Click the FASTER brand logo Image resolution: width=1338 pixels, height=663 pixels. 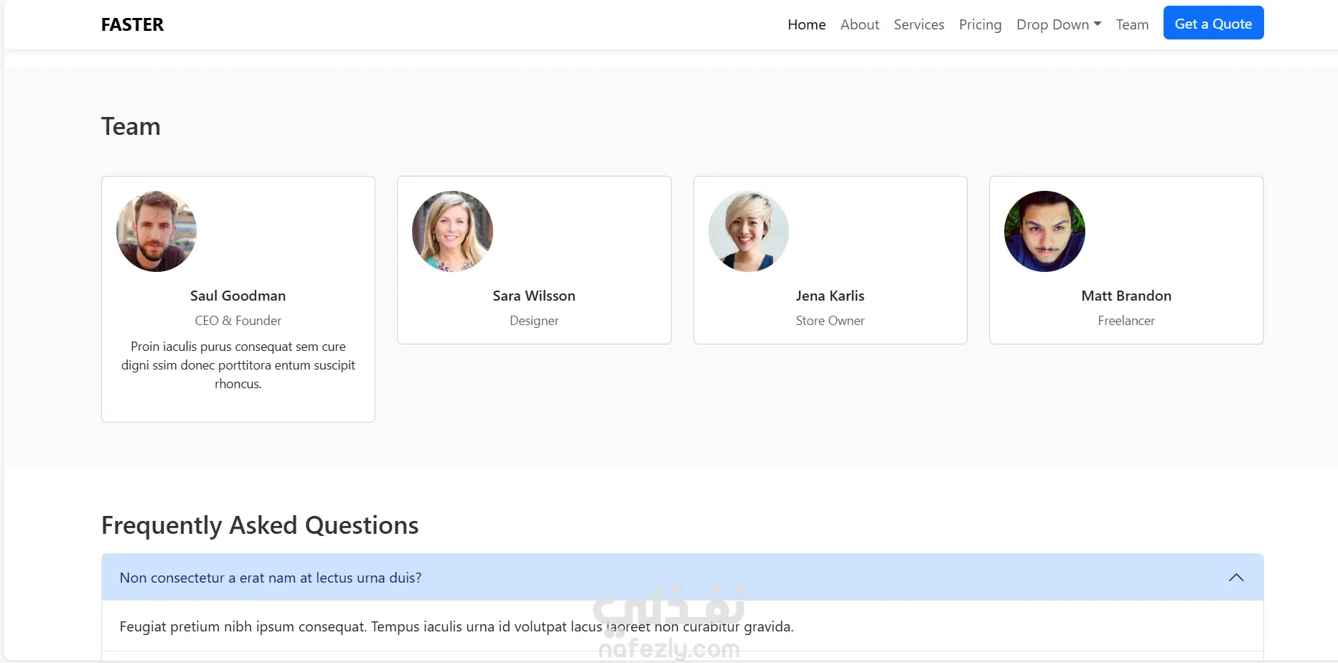click(x=132, y=24)
